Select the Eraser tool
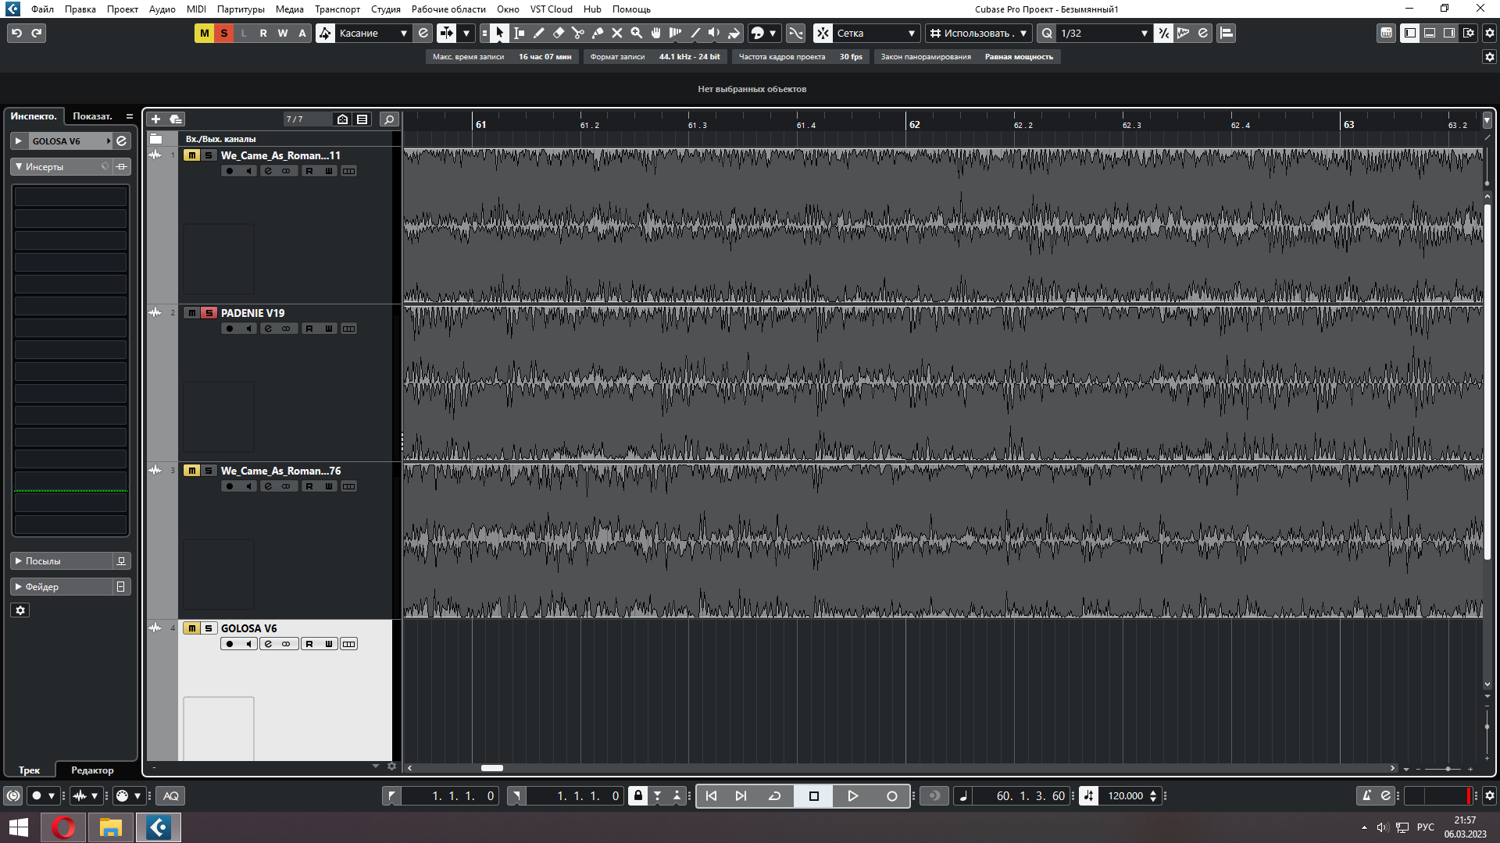Image resolution: width=1500 pixels, height=843 pixels. coord(559,33)
